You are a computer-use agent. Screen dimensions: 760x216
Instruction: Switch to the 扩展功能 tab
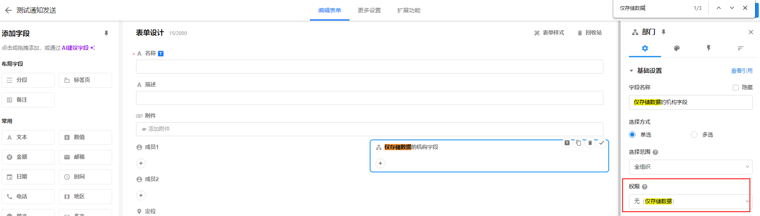pyautogui.click(x=409, y=10)
